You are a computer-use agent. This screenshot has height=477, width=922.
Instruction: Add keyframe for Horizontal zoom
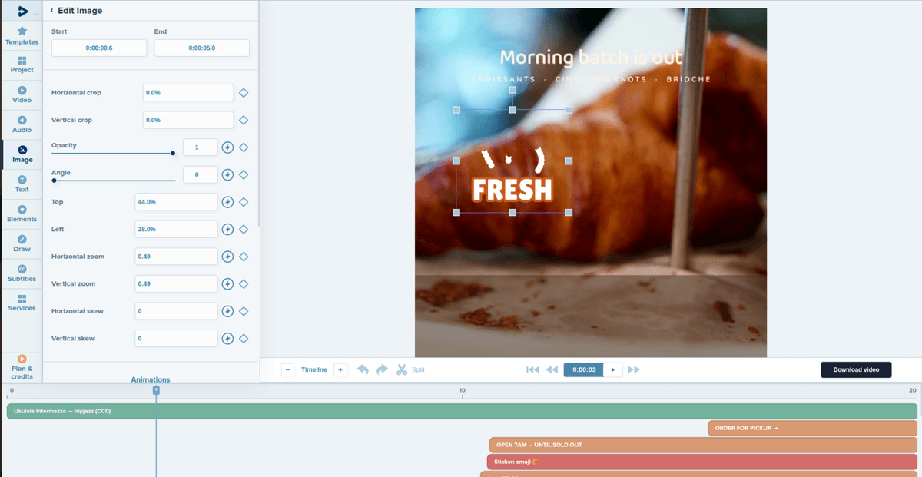pos(244,257)
